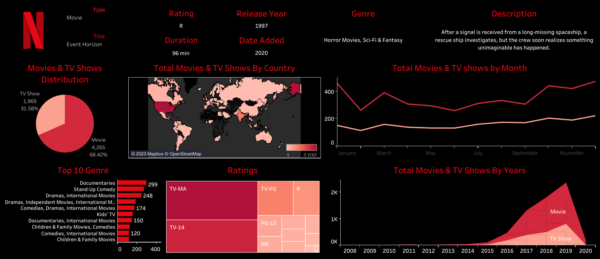Screen dimensions: 600x259
Task: Select the Kids' TV bar
Action: click(125, 214)
